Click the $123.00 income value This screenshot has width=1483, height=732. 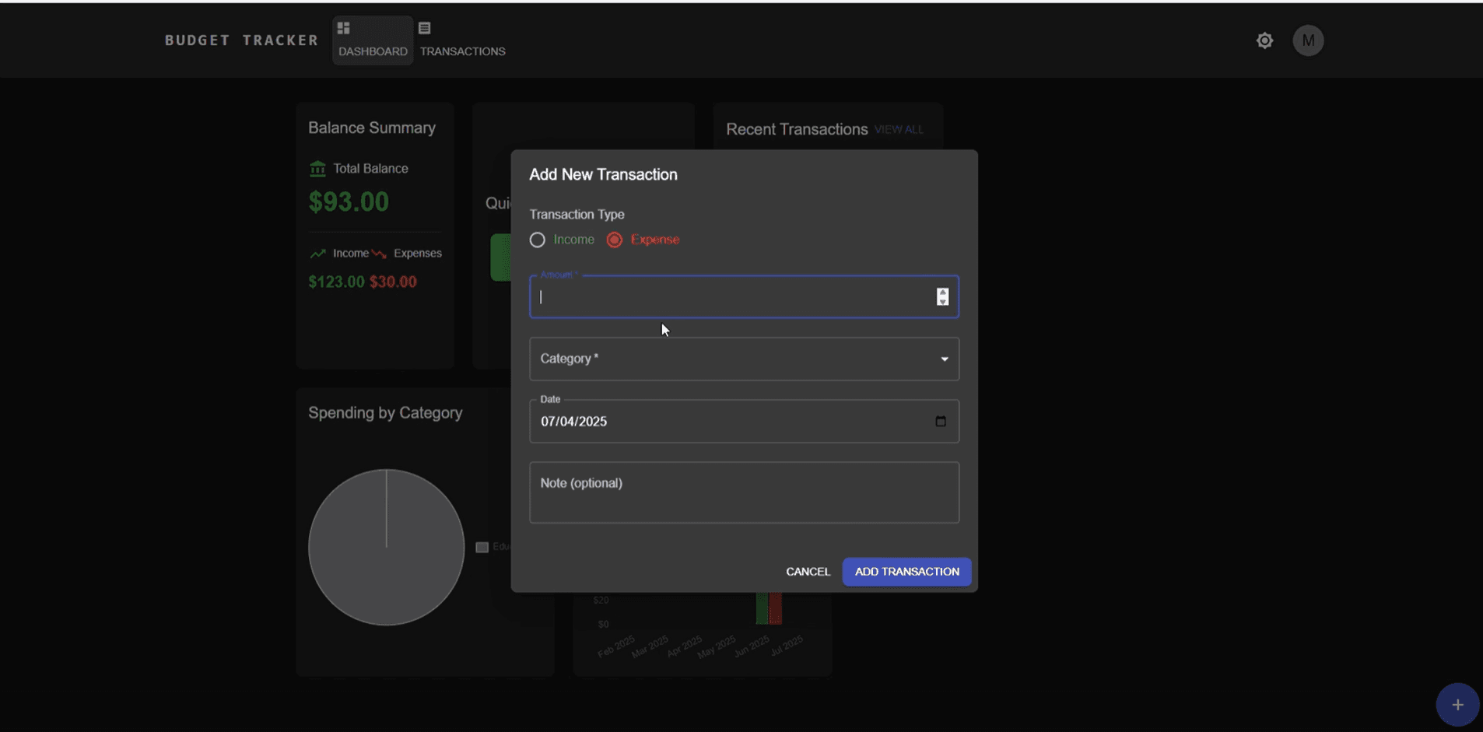click(336, 282)
